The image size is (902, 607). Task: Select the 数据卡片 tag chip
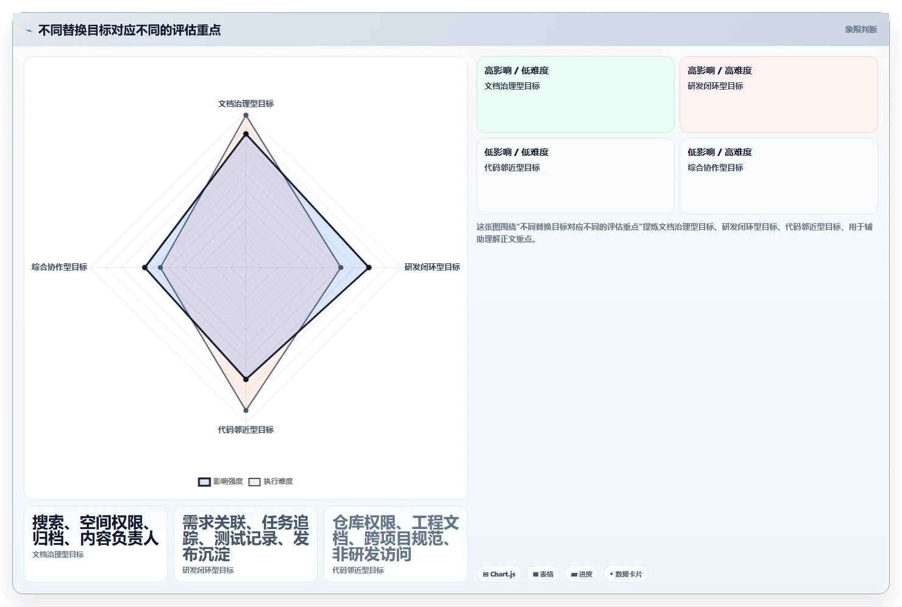625,574
